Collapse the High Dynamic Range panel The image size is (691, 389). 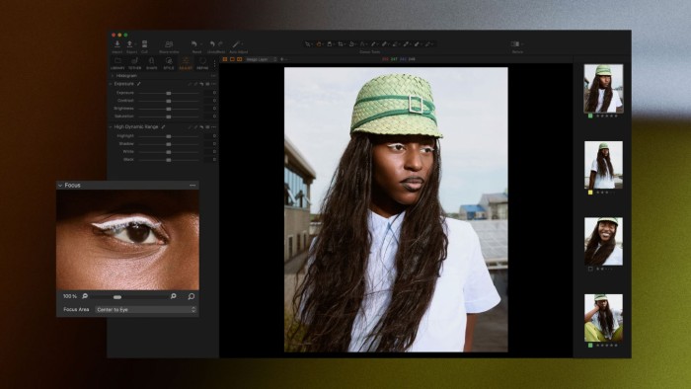pos(111,127)
